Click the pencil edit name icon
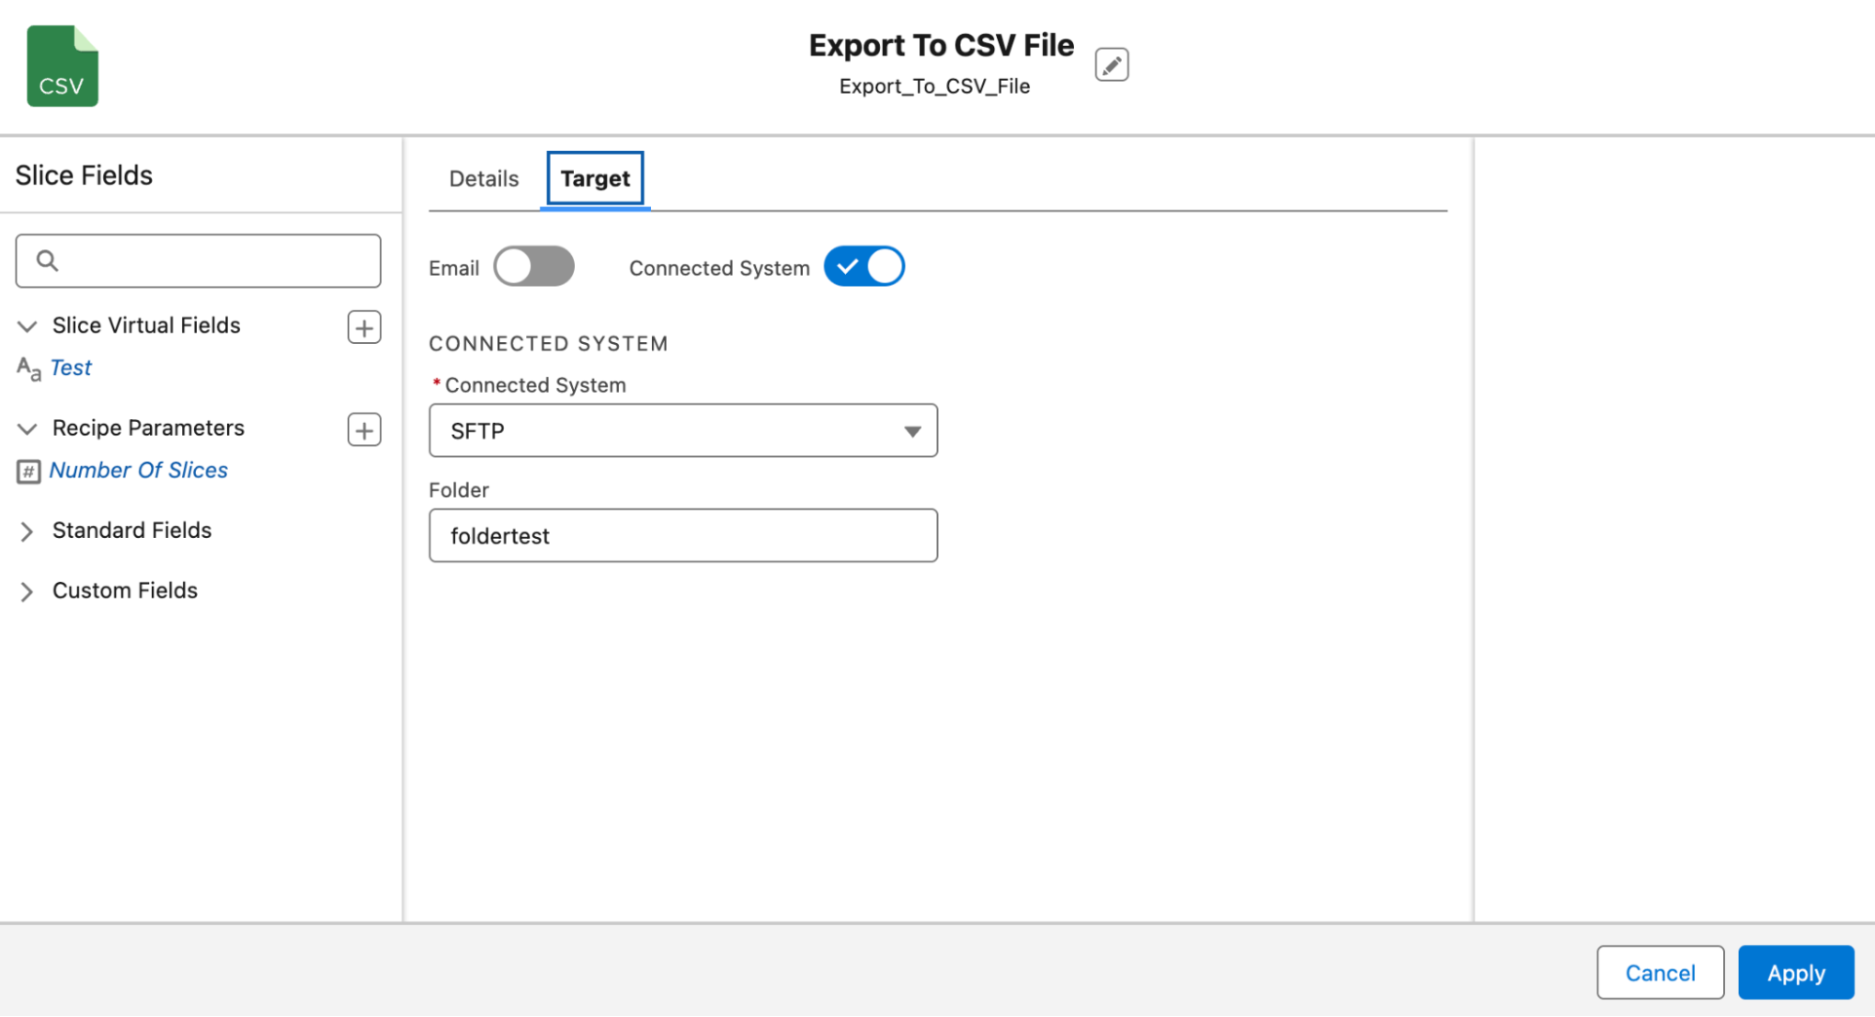 click(x=1111, y=66)
